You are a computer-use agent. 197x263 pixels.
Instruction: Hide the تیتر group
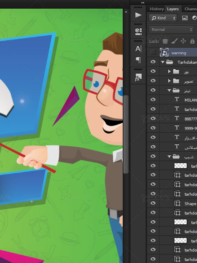coord(153,90)
